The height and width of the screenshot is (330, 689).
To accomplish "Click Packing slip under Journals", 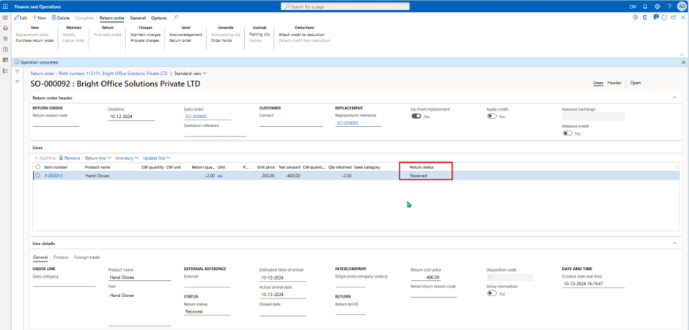I will [x=259, y=34].
